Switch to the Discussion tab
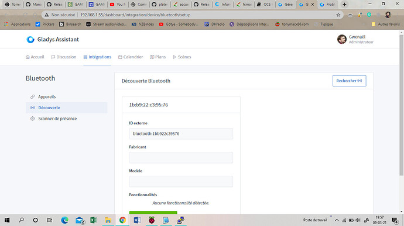The width and height of the screenshot is (404, 226). (x=64, y=57)
